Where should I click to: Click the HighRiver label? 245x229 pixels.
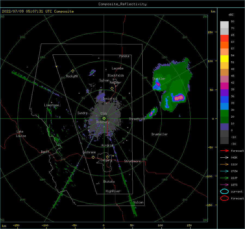pyautogui.click(x=113, y=191)
